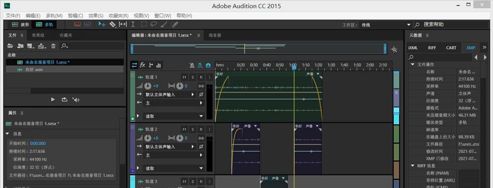Select the Time Selection tool
Screen dimensions: 493x188
[x=133, y=24]
